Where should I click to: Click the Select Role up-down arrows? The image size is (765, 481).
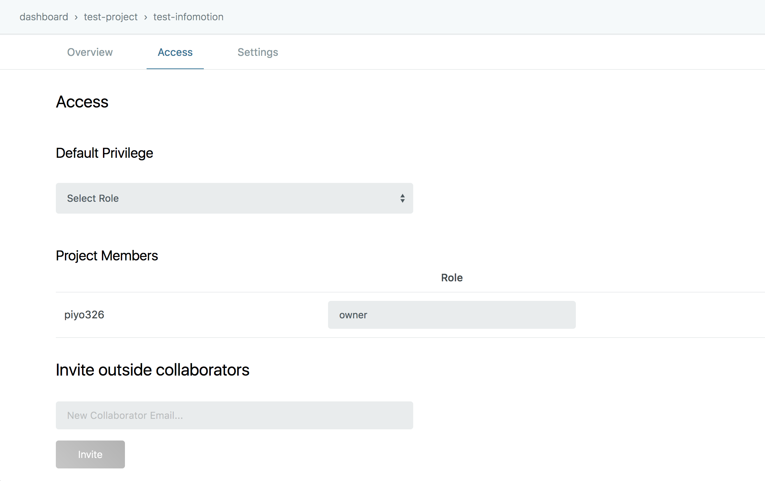[402, 198]
